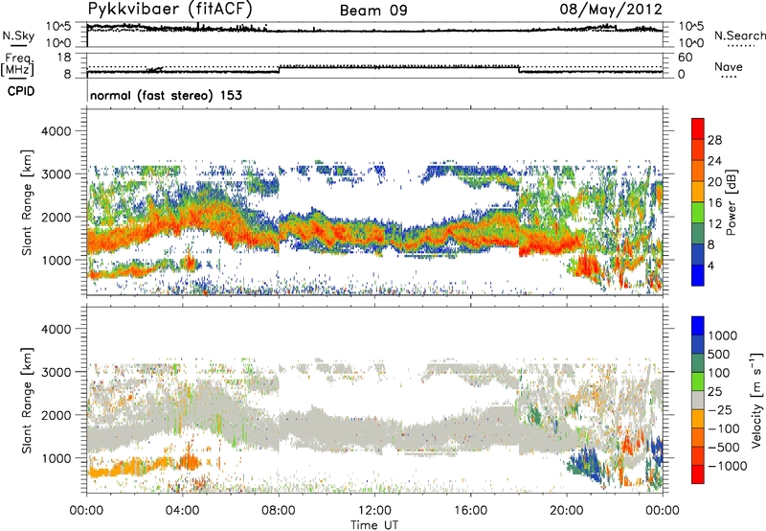Image resolution: width=766 pixels, height=531 pixels.
Task: Click the '18' tick on the frequency axis
Action: (x=64, y=58)
